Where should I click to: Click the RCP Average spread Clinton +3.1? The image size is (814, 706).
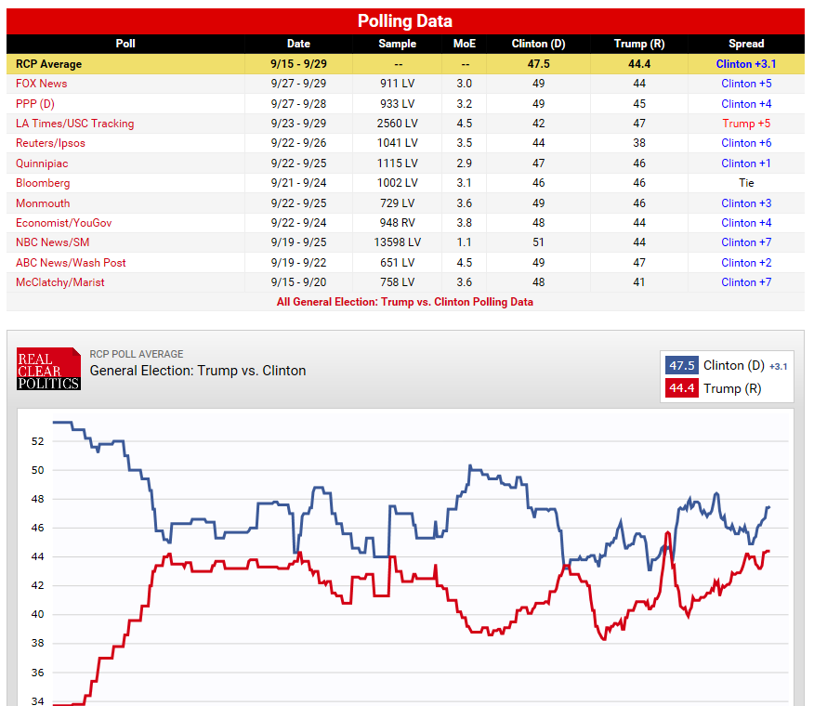[746, 64]
